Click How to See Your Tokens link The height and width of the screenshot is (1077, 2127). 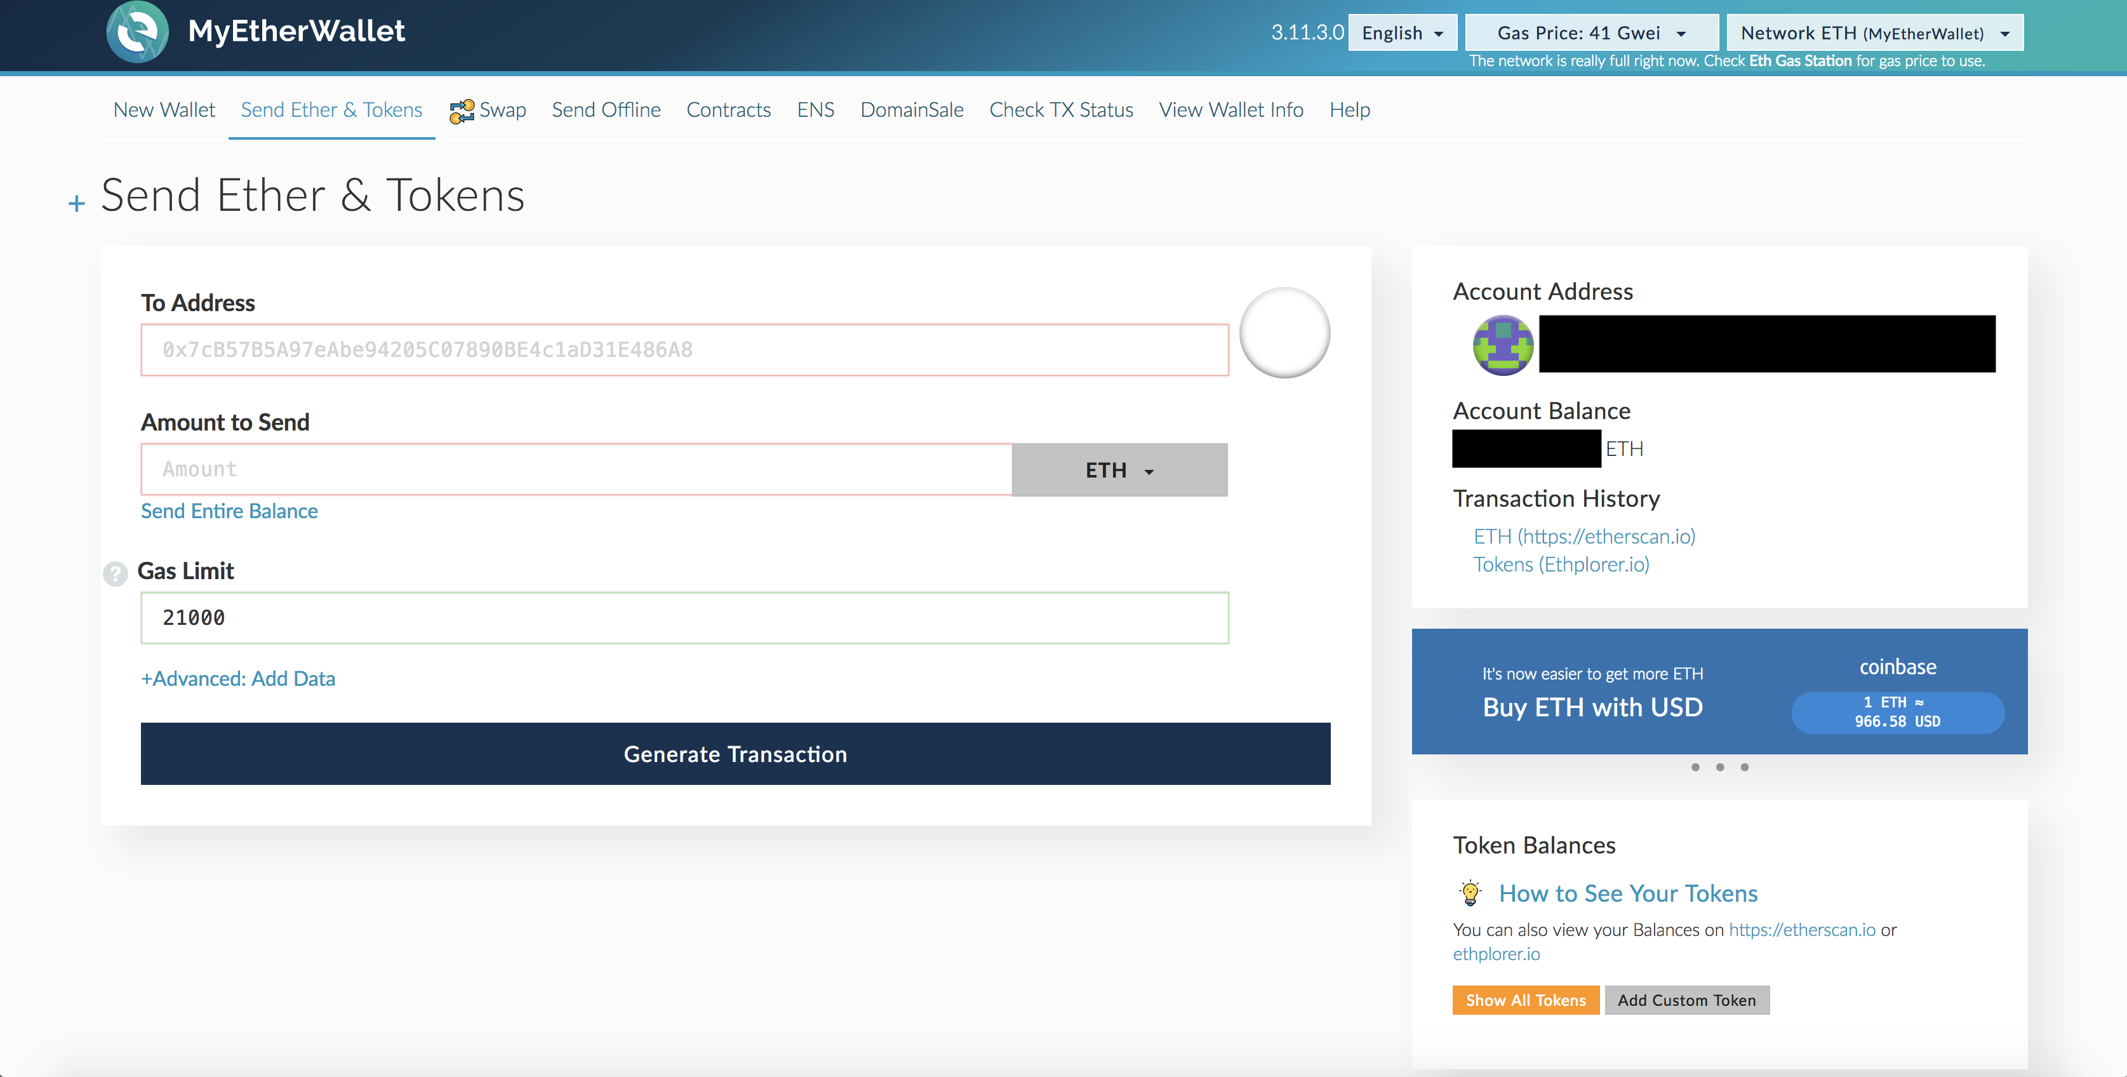click(x=1627, y=893)
